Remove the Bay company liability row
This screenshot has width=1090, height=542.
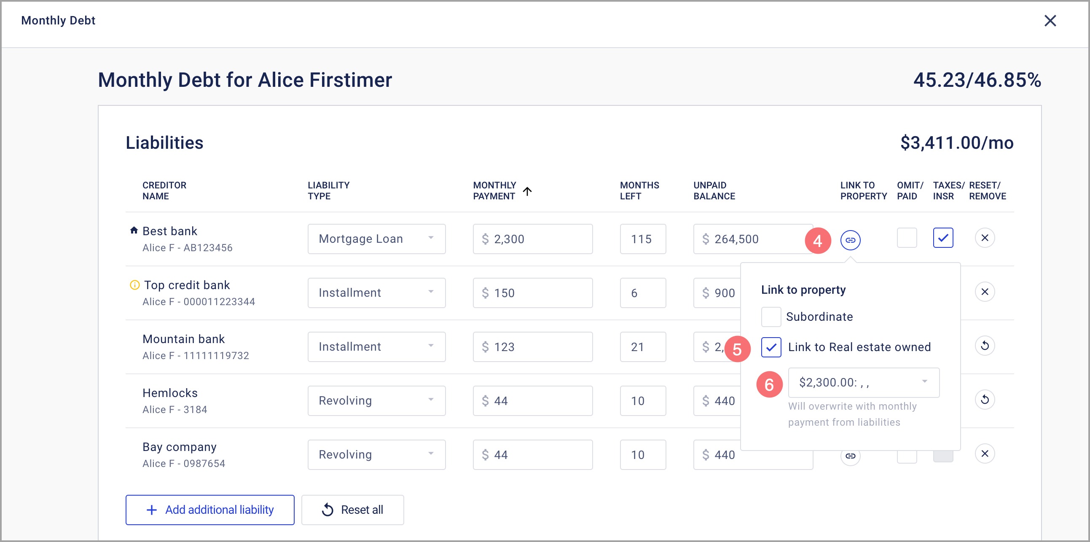point(984,453)
